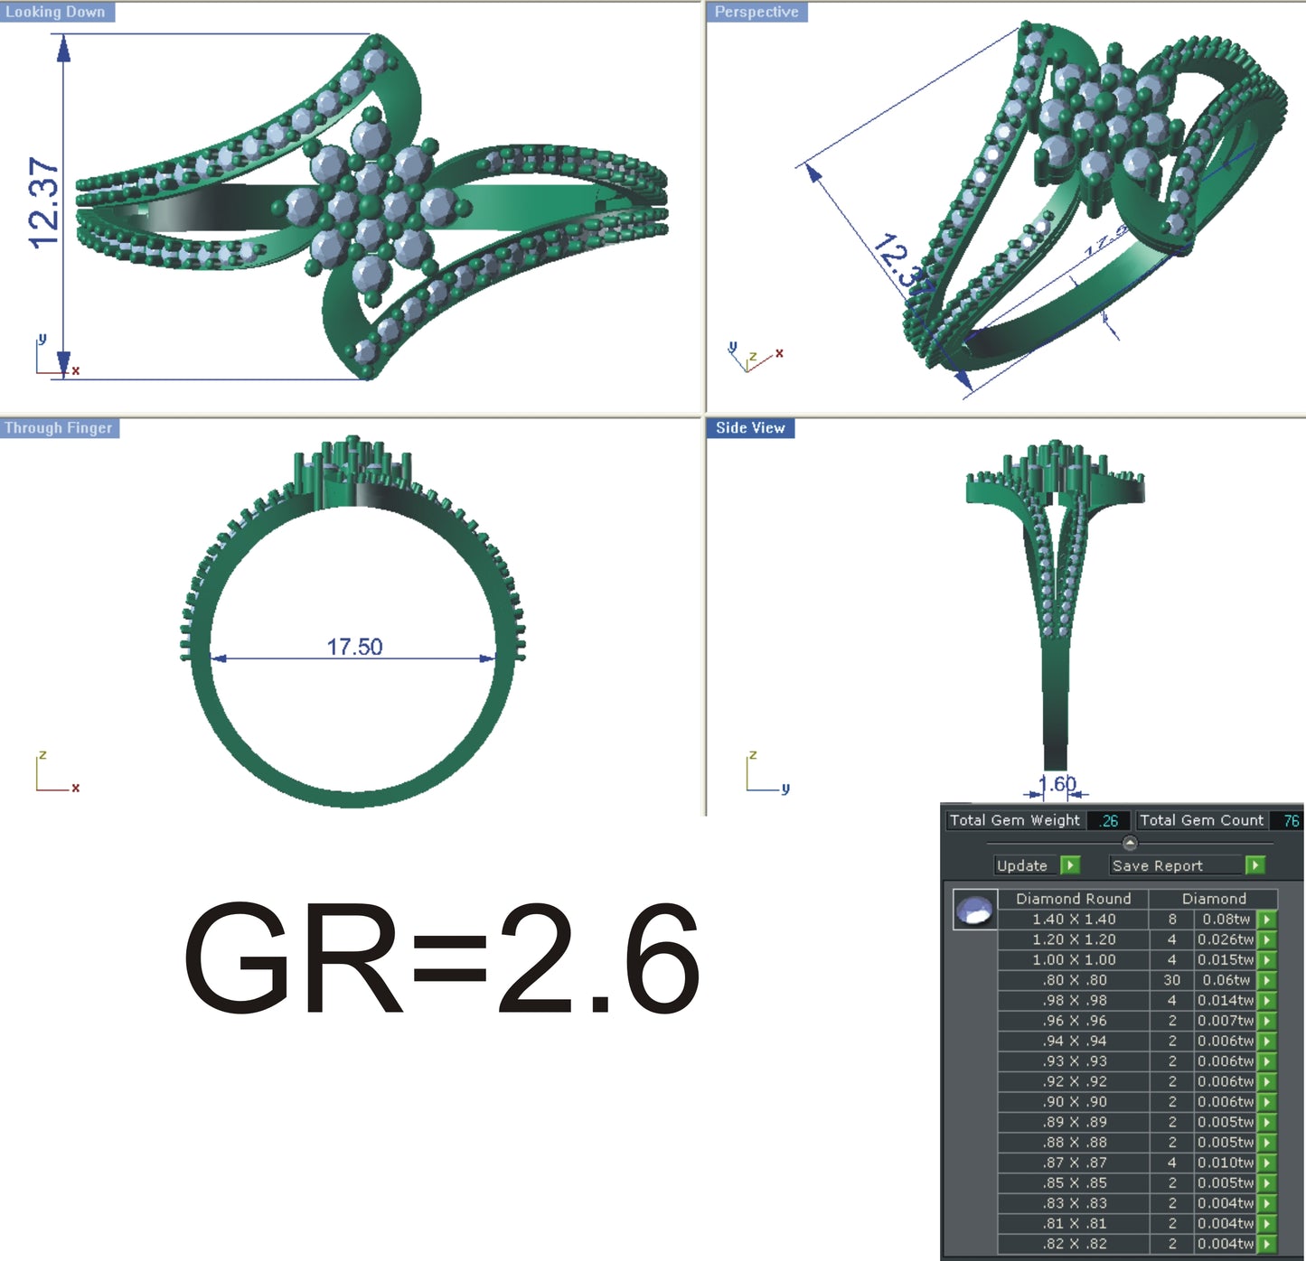1306x1261 pixels.
Task: Click the Total Gem Count label
Action: 1201,820
